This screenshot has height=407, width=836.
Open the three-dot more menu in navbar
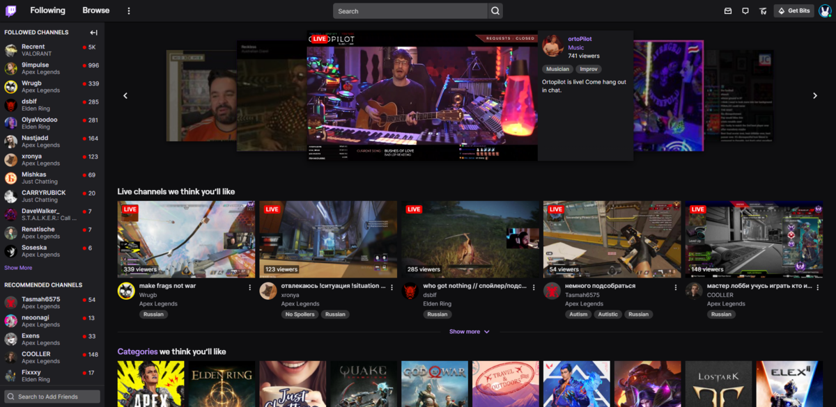[x=129, y=10]
